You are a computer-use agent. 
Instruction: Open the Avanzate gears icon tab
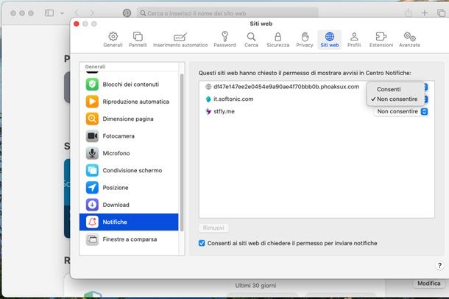(x=409, y=40)
